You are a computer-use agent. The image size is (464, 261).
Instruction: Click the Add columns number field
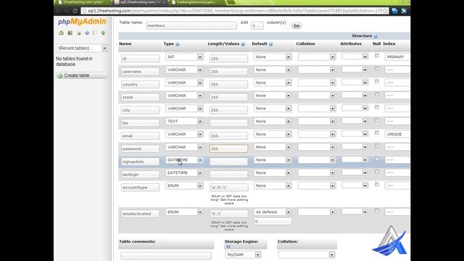[257, 26]
